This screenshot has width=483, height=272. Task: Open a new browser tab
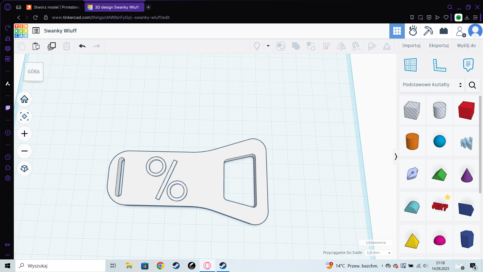[x=148, y=7]
